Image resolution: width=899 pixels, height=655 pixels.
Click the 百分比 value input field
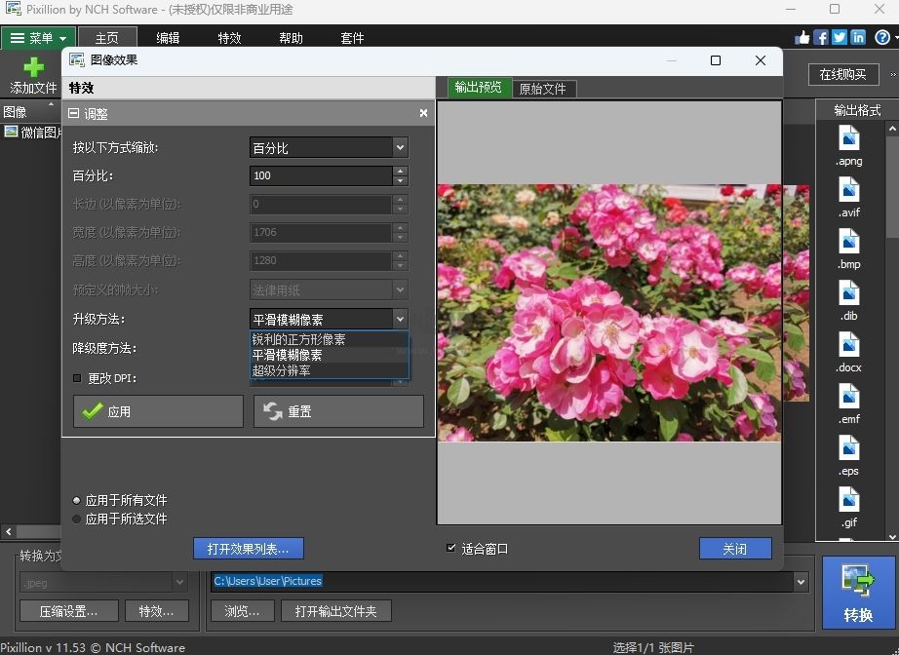pyautogui.click(x=321, y=176)
